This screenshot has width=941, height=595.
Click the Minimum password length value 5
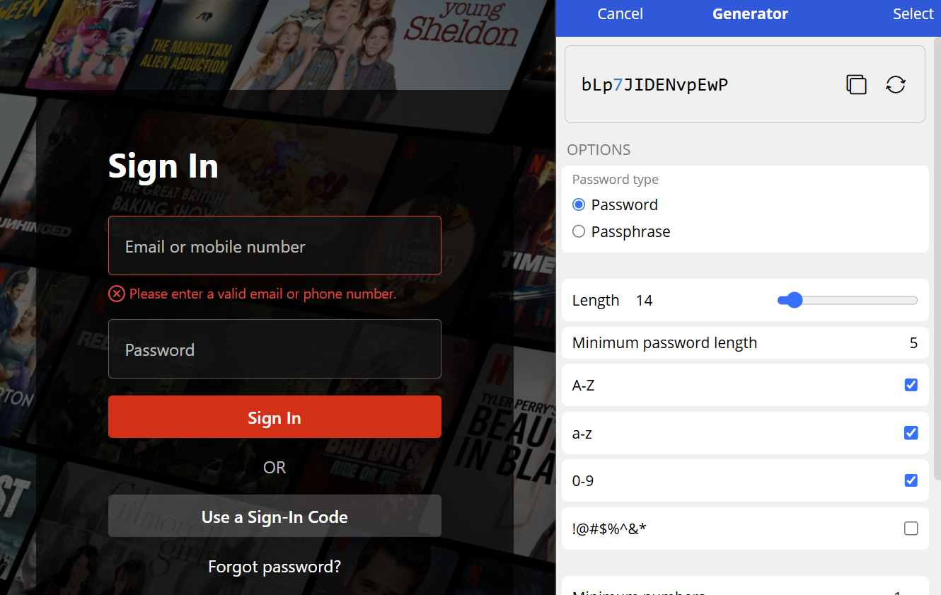tap(913, 343)
